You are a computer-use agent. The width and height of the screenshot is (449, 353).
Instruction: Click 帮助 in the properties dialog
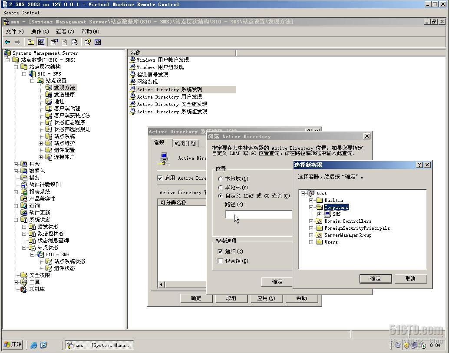tap(301, 298)
